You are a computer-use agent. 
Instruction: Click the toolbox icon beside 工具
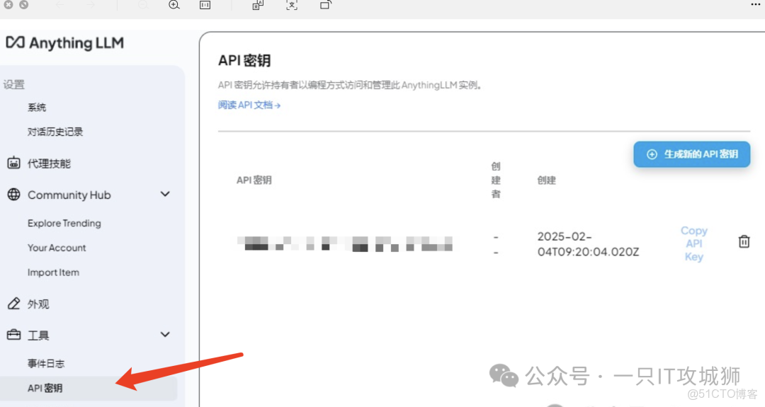[13, 335]
